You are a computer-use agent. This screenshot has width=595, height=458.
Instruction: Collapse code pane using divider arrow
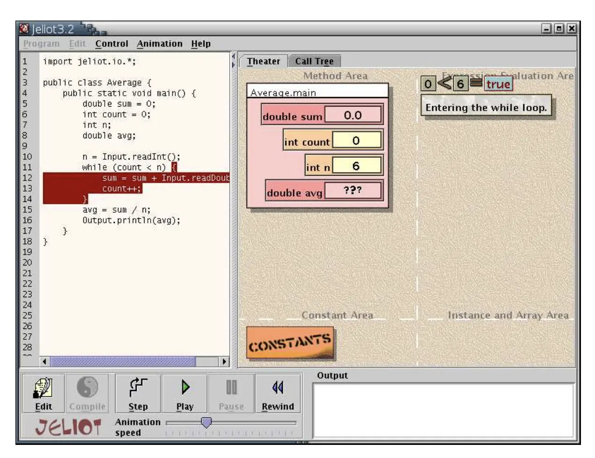(233, 57)
